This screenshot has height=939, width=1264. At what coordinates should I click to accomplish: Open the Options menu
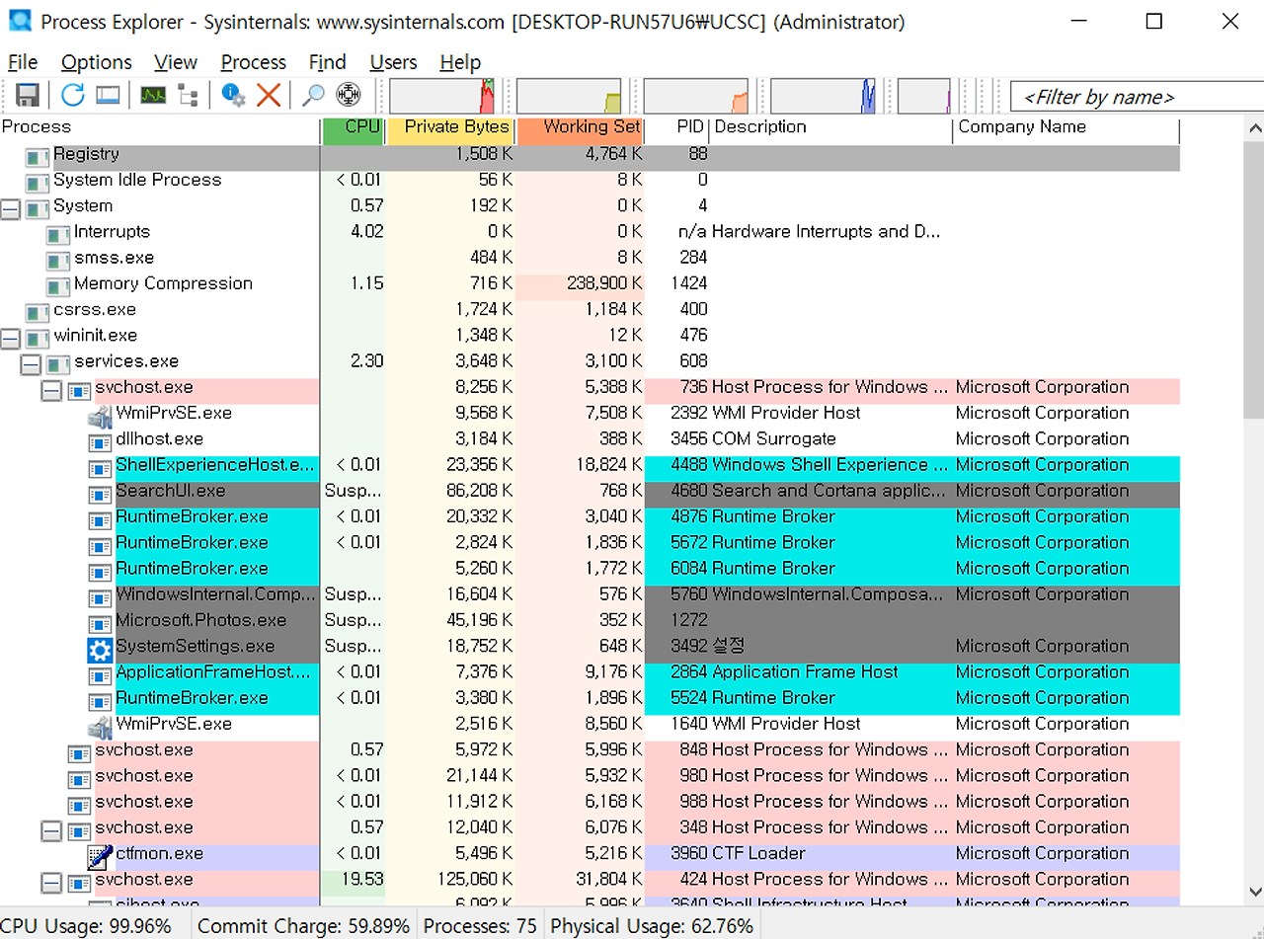click(97, 62)
